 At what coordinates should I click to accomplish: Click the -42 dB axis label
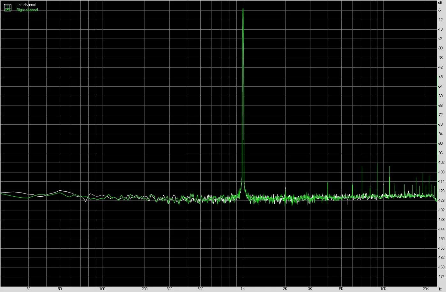click(440, 67)
